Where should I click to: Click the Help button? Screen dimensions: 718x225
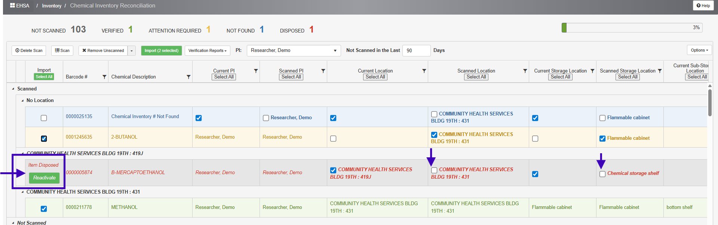tap(703, 6)
